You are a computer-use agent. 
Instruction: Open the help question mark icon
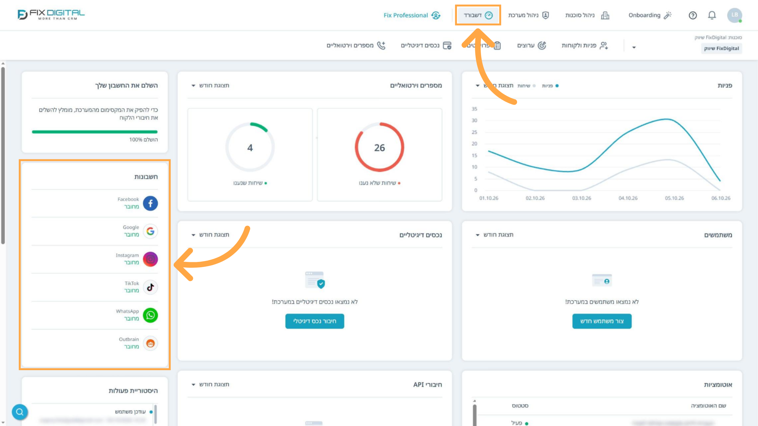click(x=693, y=15)
